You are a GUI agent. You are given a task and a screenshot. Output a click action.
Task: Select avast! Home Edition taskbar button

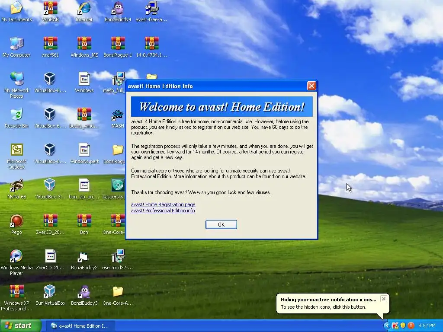coord(80,326)
